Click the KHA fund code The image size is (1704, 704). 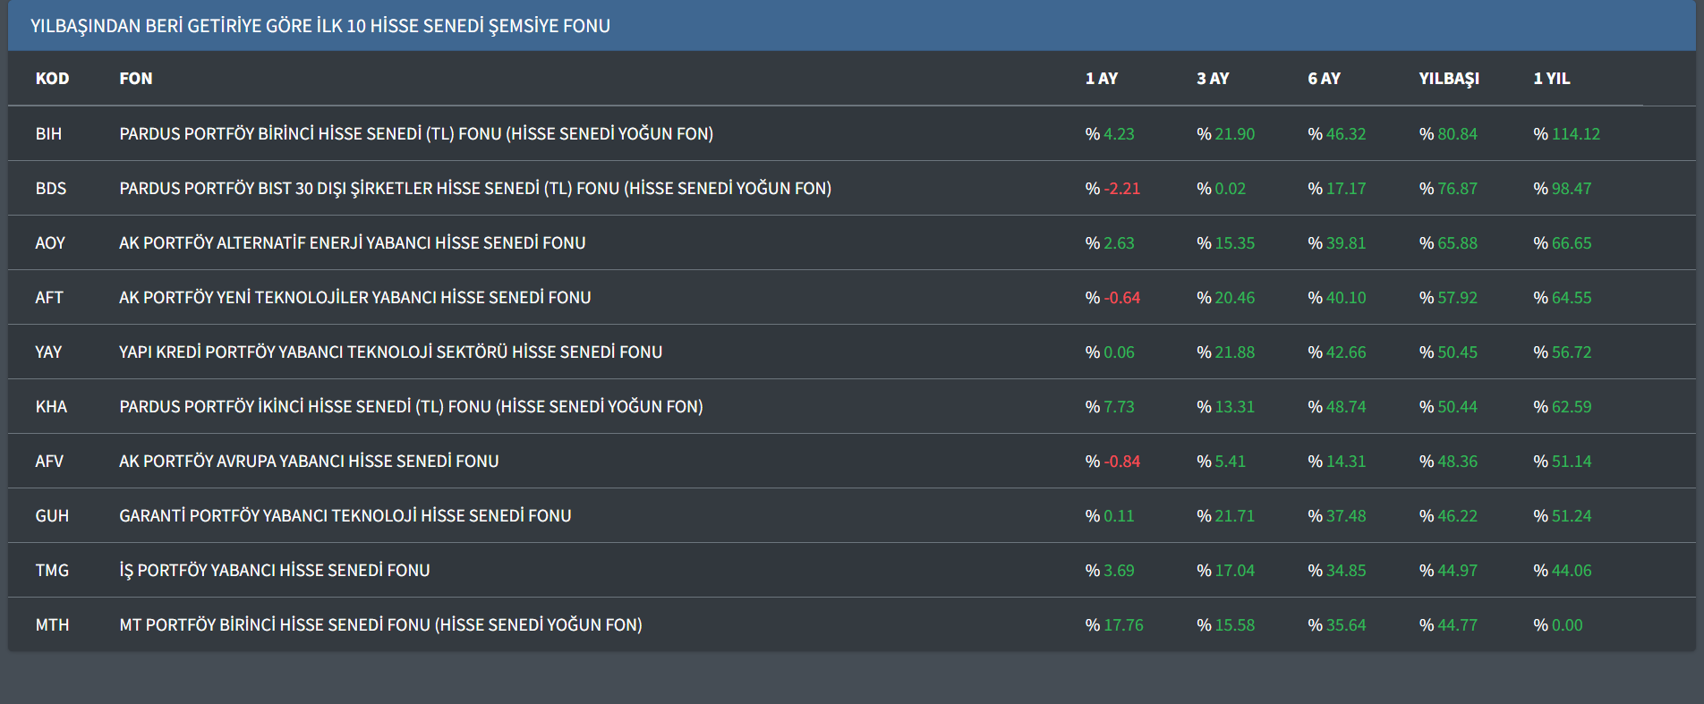(51, 407)
